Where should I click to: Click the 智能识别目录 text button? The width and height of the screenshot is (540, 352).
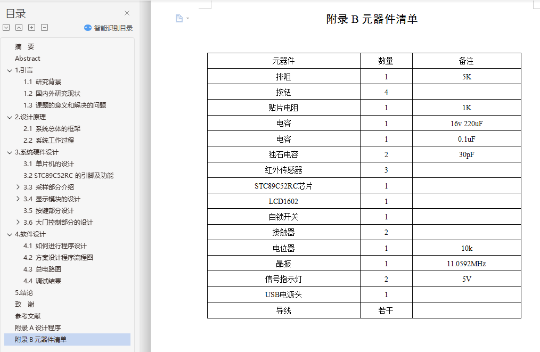(113, 28)
